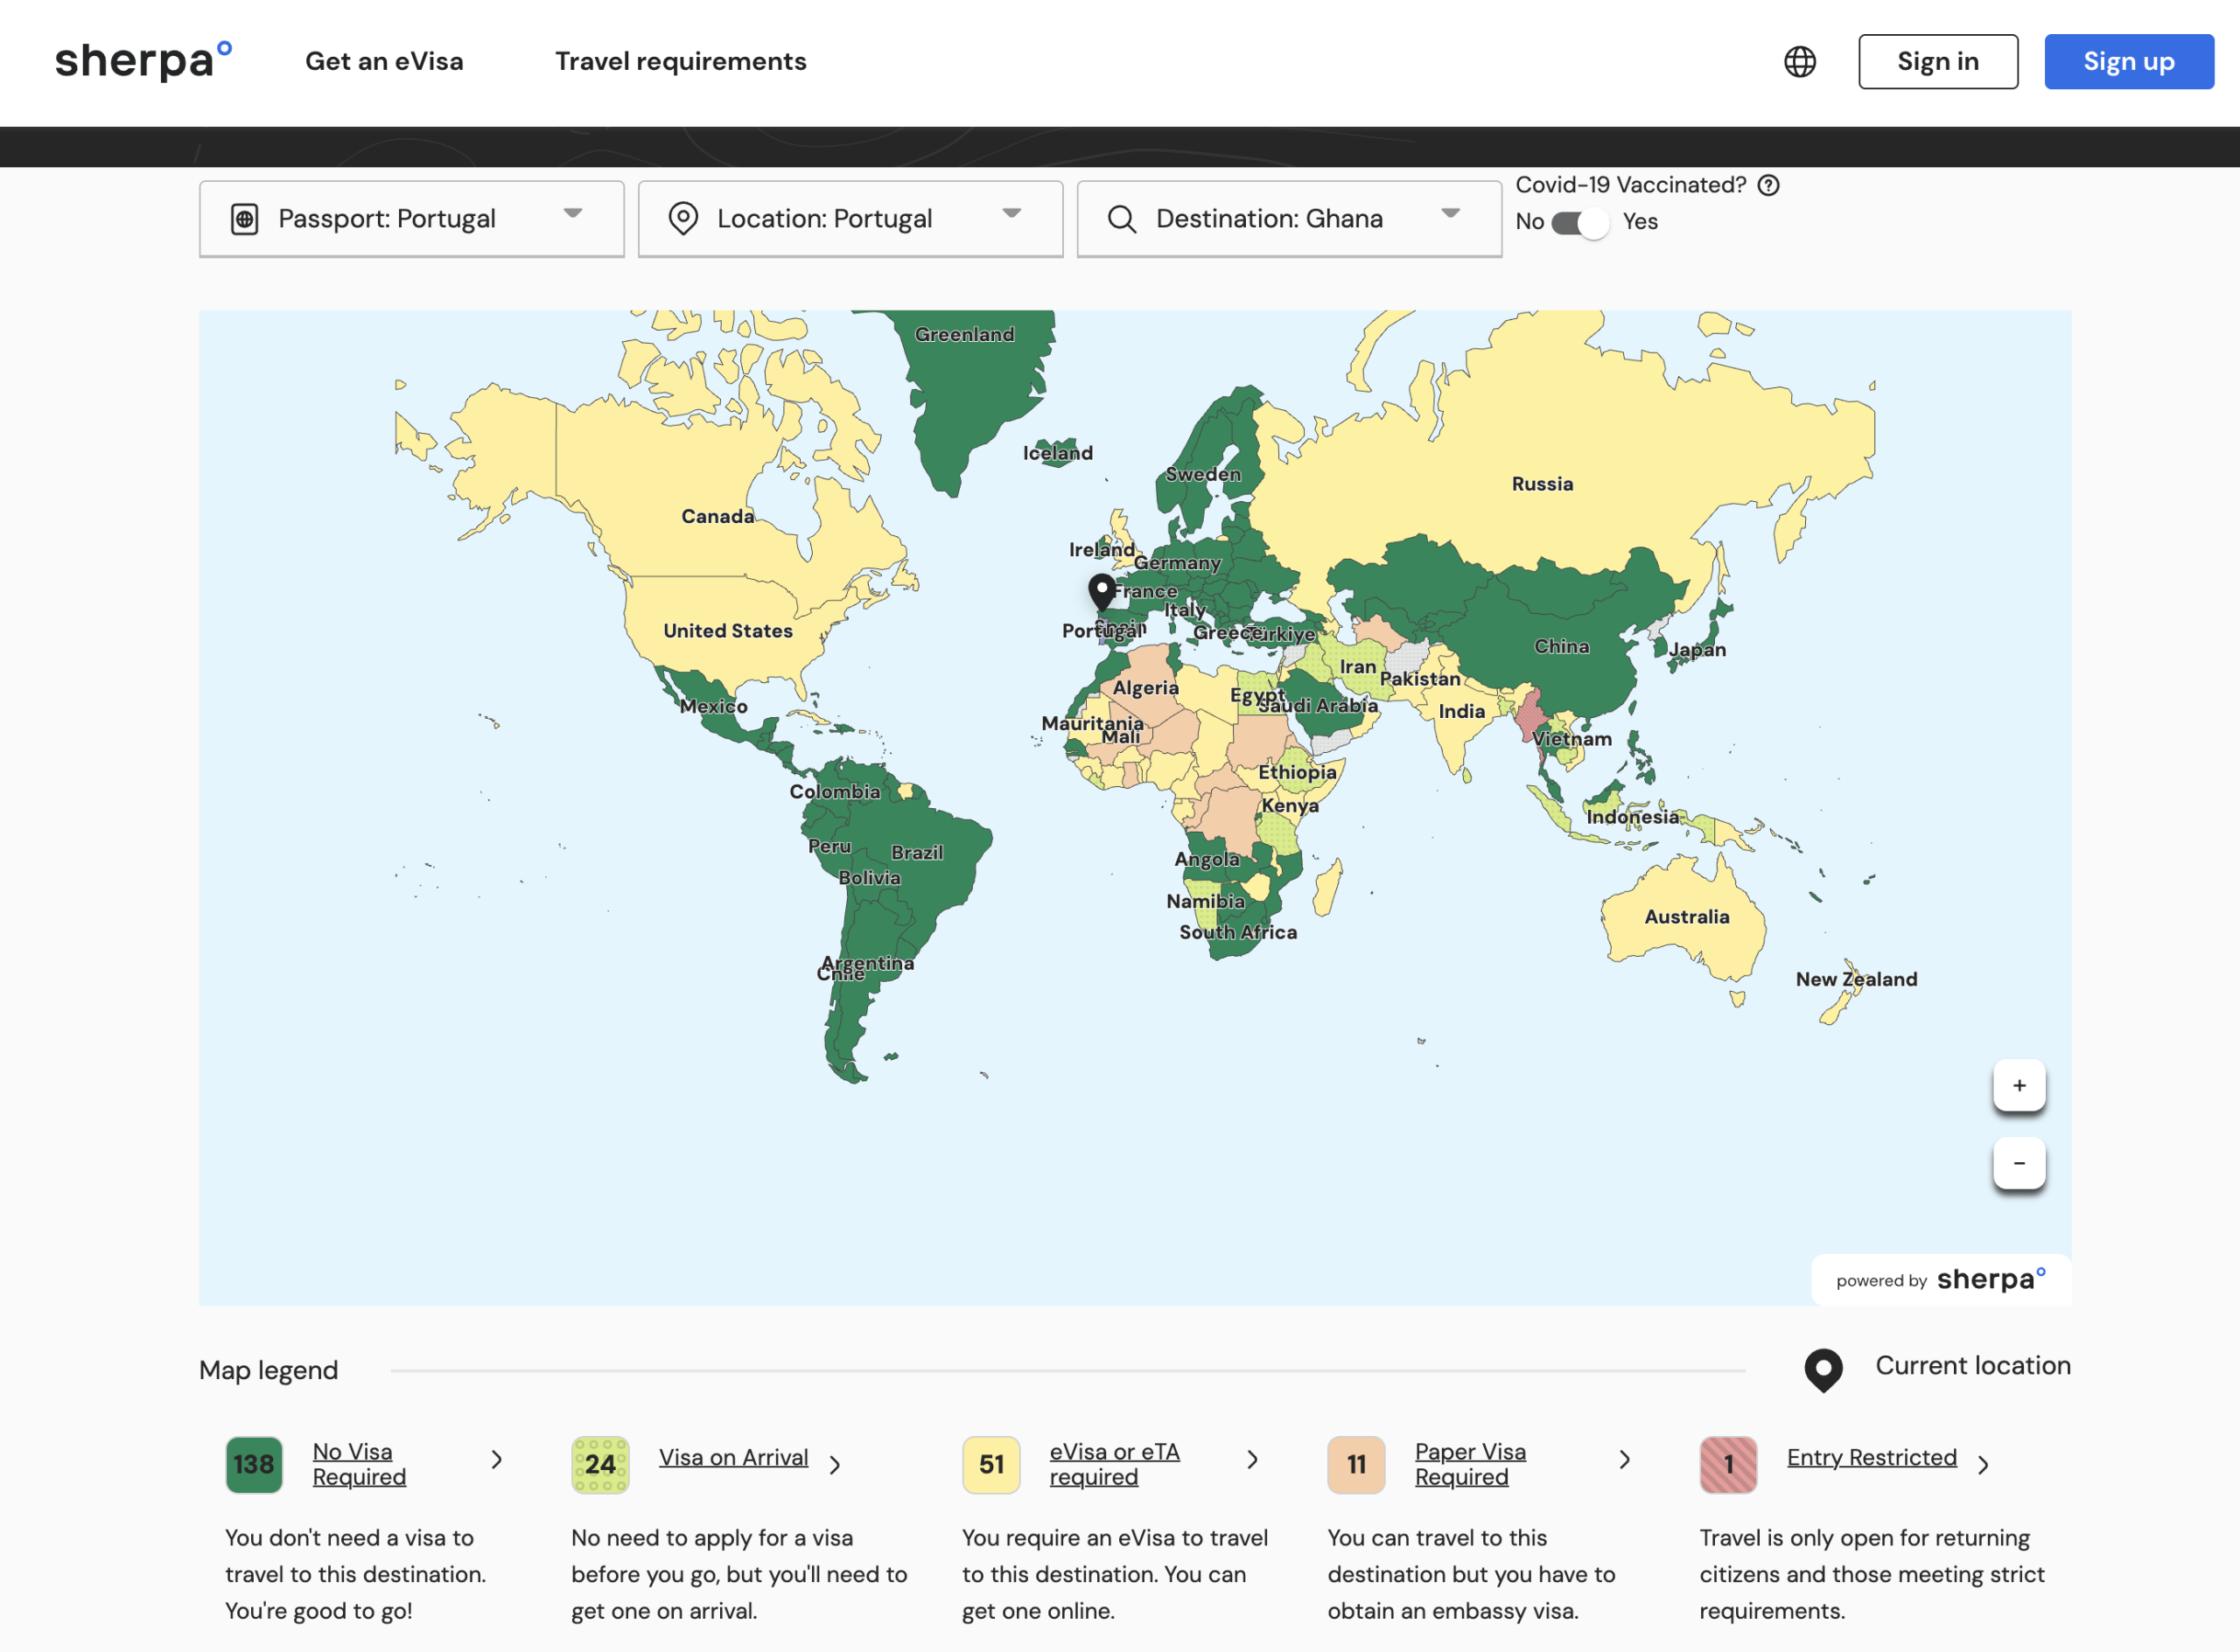The height and width of the screenshot is (1652, 2240).
Task: Click the Covid-19 vaccinated help question icon
Action: (x=1767, y=186)
